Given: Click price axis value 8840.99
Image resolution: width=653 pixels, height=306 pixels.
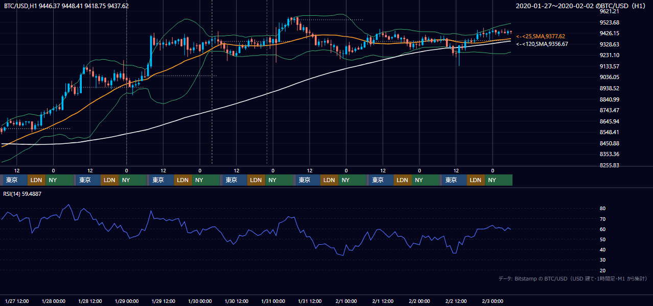Looking at the screenshot, I should (610, 99).
